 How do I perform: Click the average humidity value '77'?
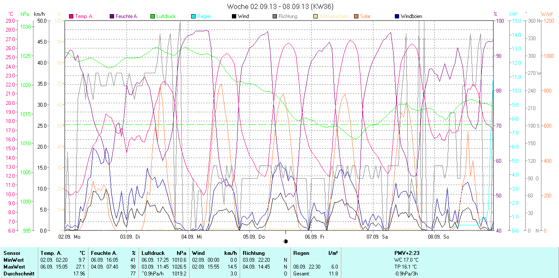click(133, 273)
